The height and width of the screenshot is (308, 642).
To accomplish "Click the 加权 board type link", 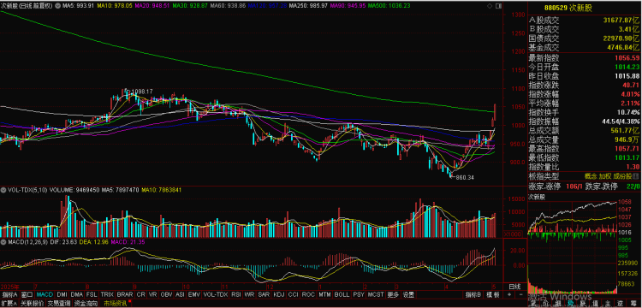I will tap(604, 176).
